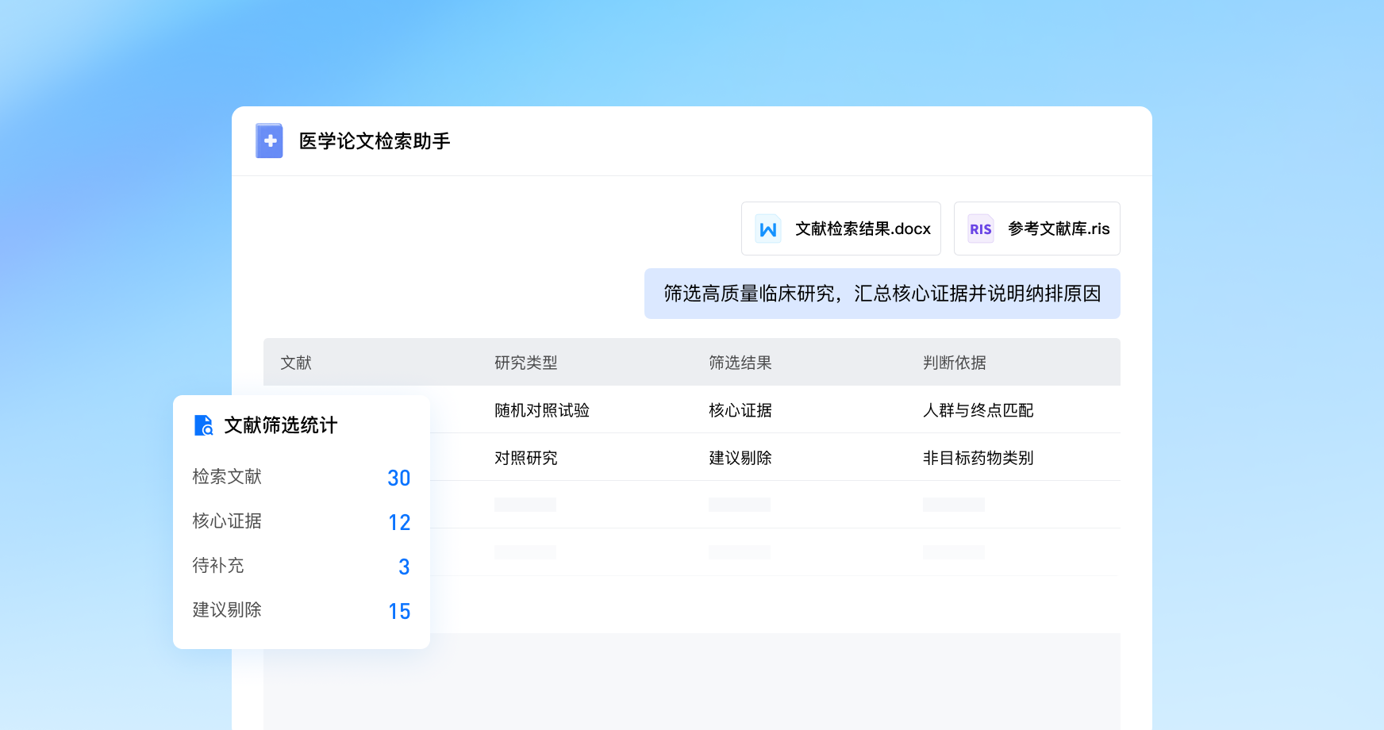Click the 文献 column header
This screenshot has height=730, width=1384.
[296, 363]
